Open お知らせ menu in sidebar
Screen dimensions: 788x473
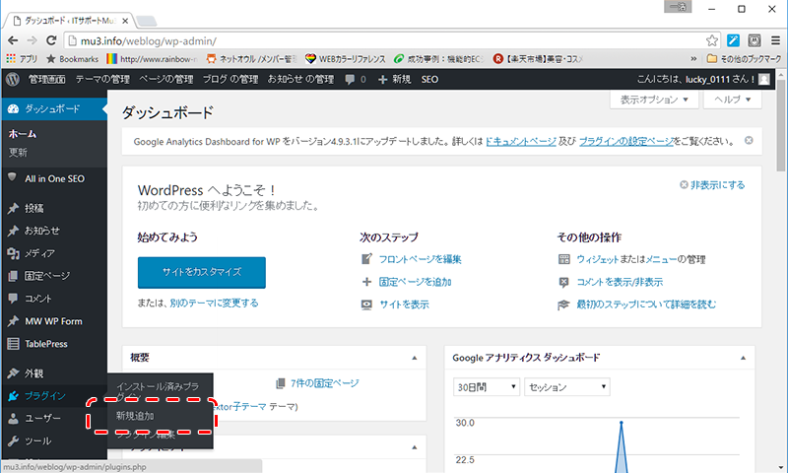point(54,231)
